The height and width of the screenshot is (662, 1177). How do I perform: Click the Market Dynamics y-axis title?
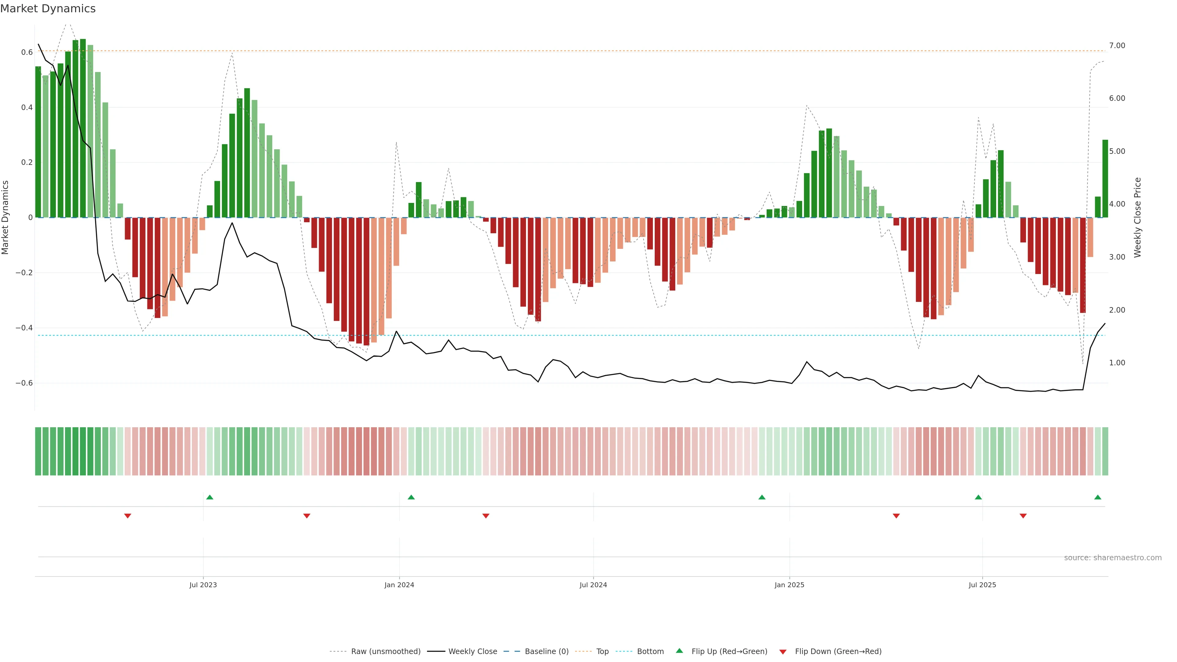tap(6, 218)
